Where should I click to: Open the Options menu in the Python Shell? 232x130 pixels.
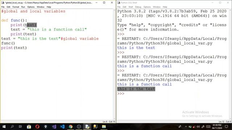tap(147, 7)
